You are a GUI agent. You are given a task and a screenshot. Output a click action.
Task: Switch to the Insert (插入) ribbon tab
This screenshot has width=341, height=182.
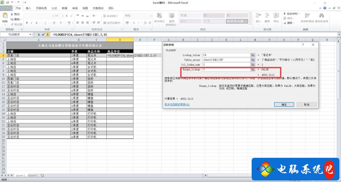pyautogui.click(x=28, y=8)
